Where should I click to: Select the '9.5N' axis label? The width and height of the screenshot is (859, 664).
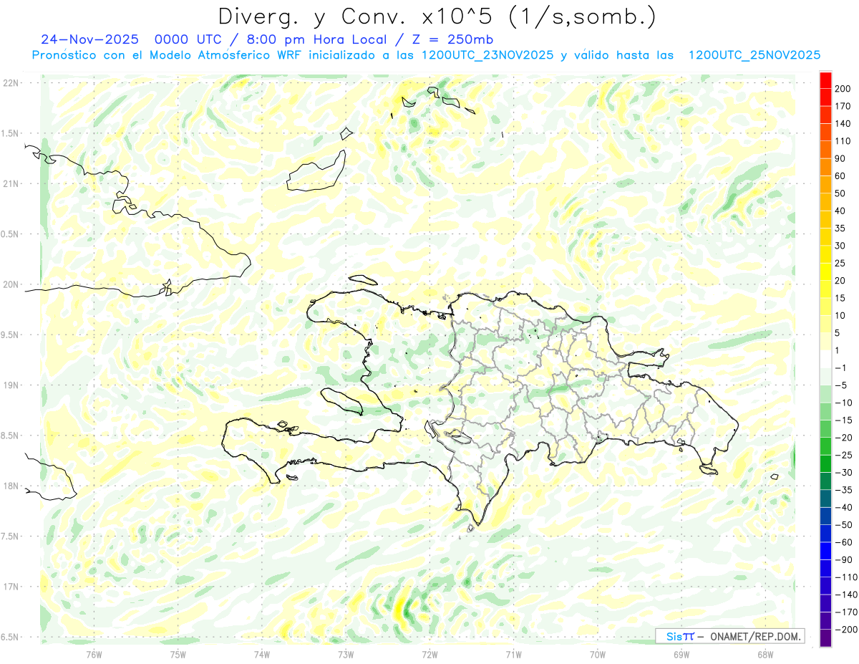point(10,335)
